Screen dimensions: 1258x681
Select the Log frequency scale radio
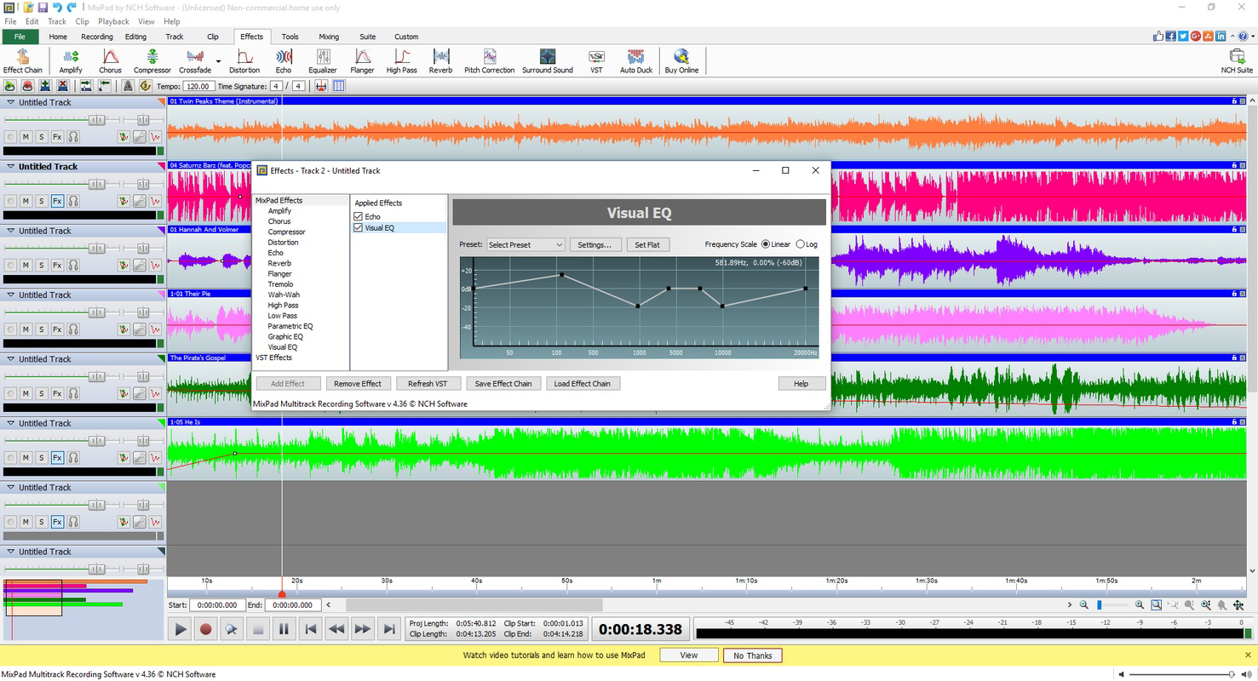click(x=800, y=244)
